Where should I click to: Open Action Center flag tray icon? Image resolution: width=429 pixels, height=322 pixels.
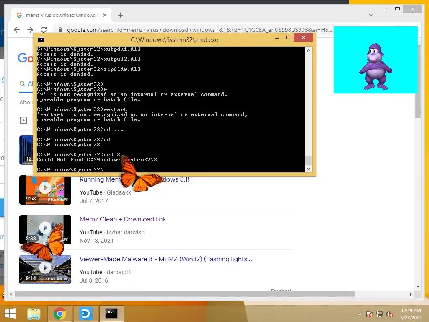point(369,314)
